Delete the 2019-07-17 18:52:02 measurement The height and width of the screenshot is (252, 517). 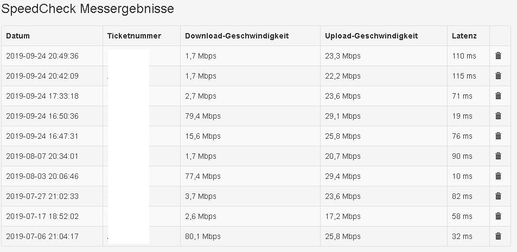coord(498,216)
